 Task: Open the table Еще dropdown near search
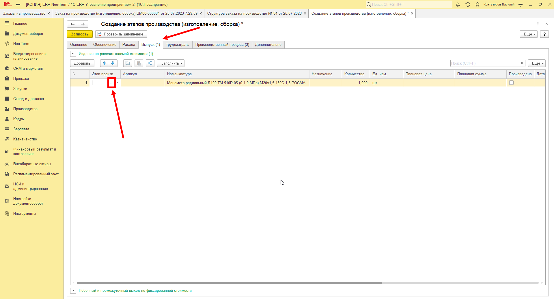pos(537,63)
